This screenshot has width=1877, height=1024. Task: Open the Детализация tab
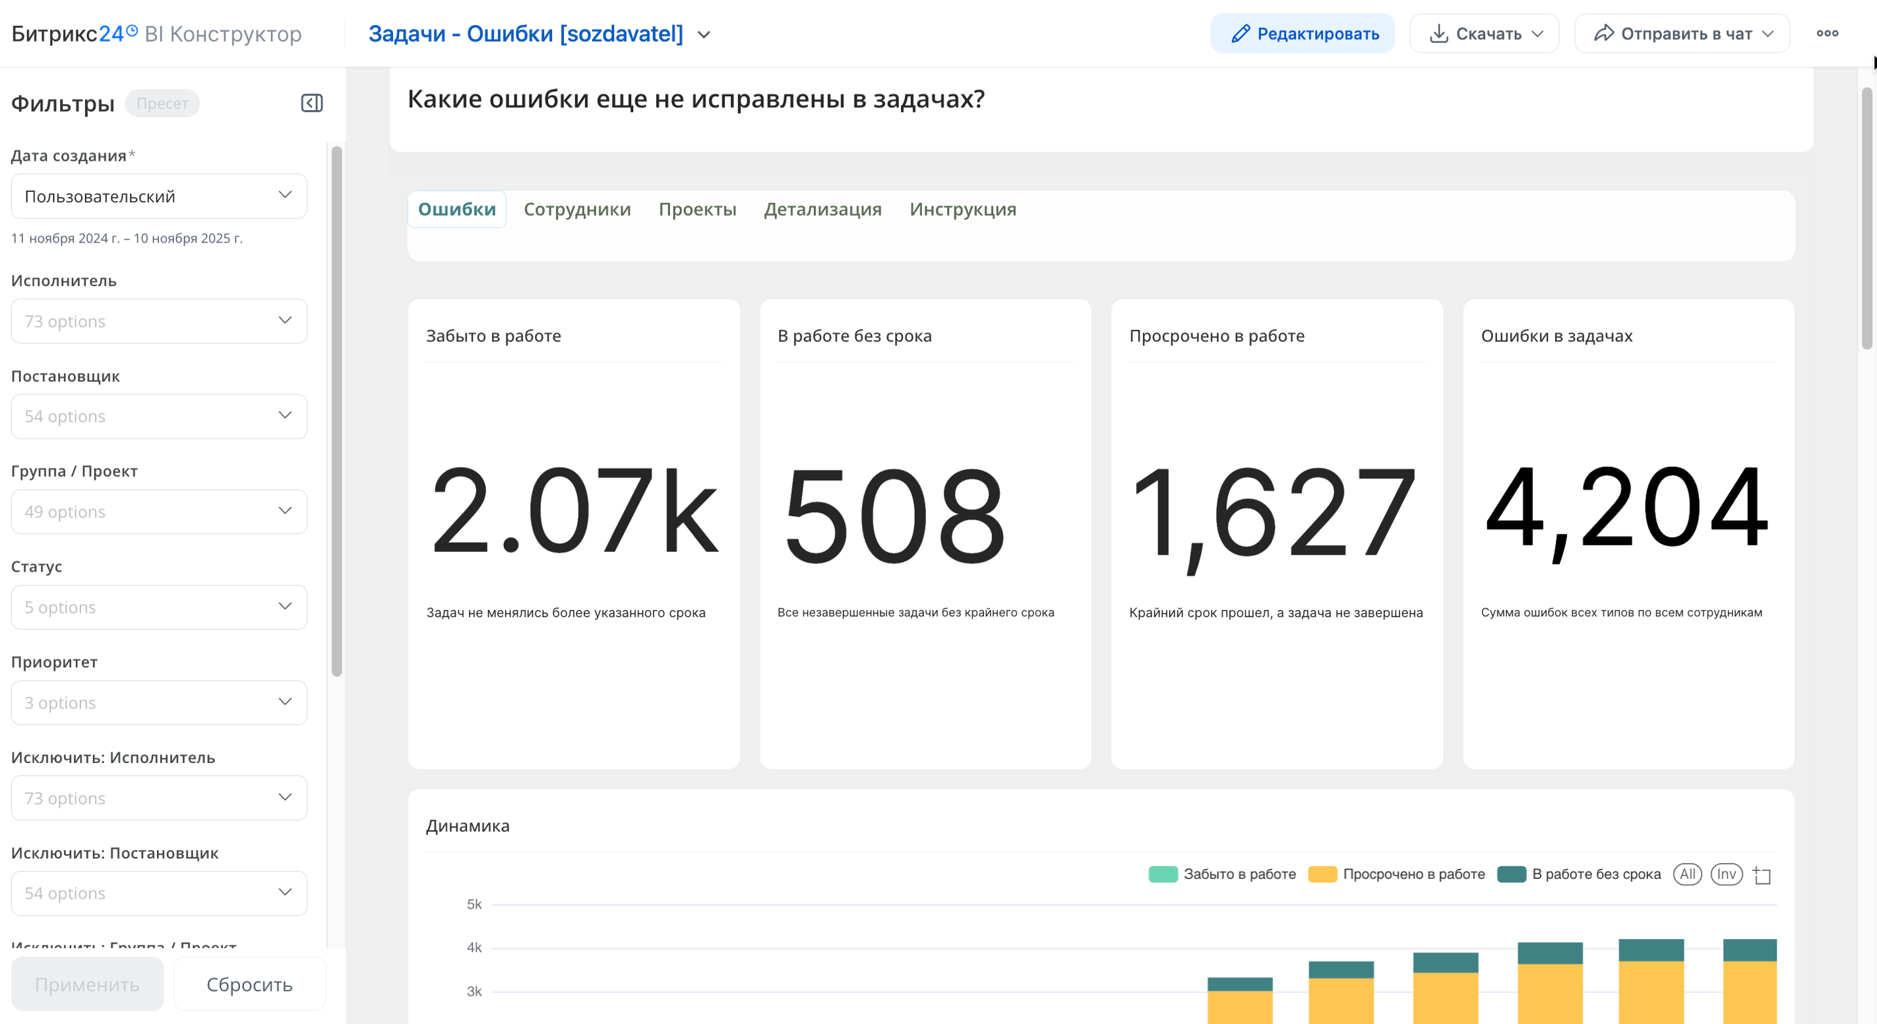(x=822, y=210)
